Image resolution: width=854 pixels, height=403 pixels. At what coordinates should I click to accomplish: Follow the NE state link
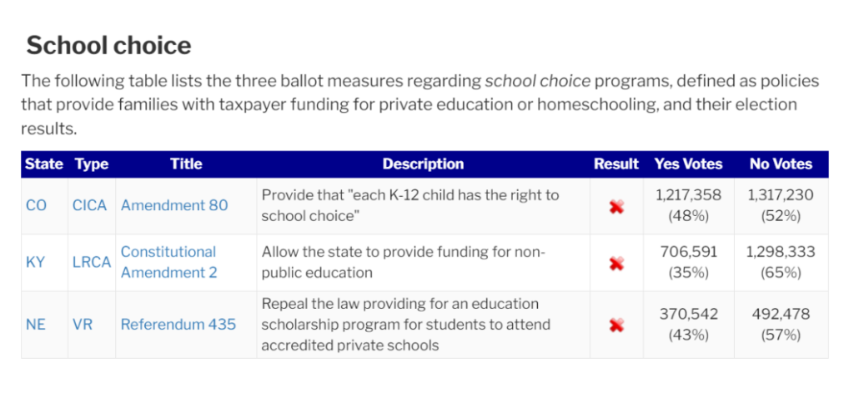[x=36, y=325]
